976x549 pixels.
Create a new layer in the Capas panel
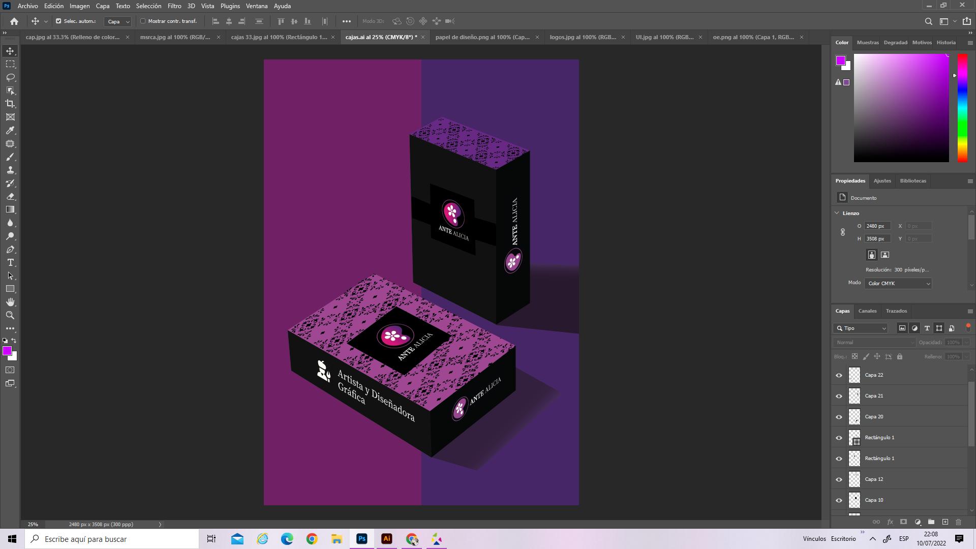945,522
